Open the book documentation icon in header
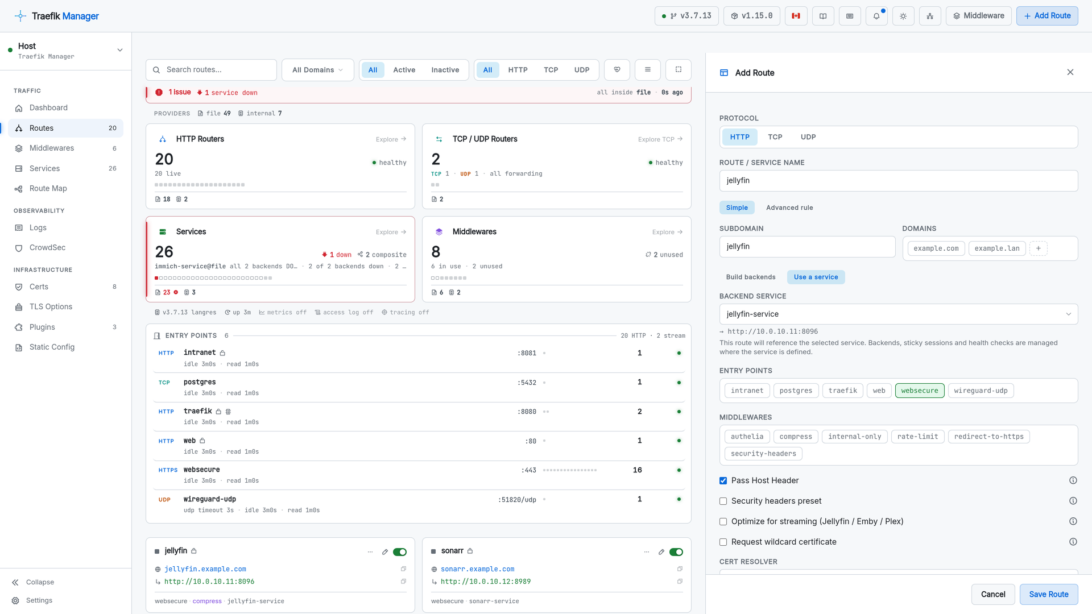1092x614 pixels. tap(823, 16)
